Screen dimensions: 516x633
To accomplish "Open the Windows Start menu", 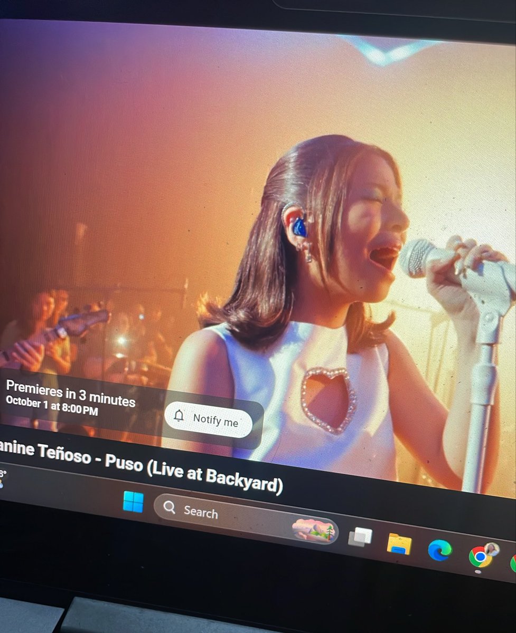I will click(133, 502).
